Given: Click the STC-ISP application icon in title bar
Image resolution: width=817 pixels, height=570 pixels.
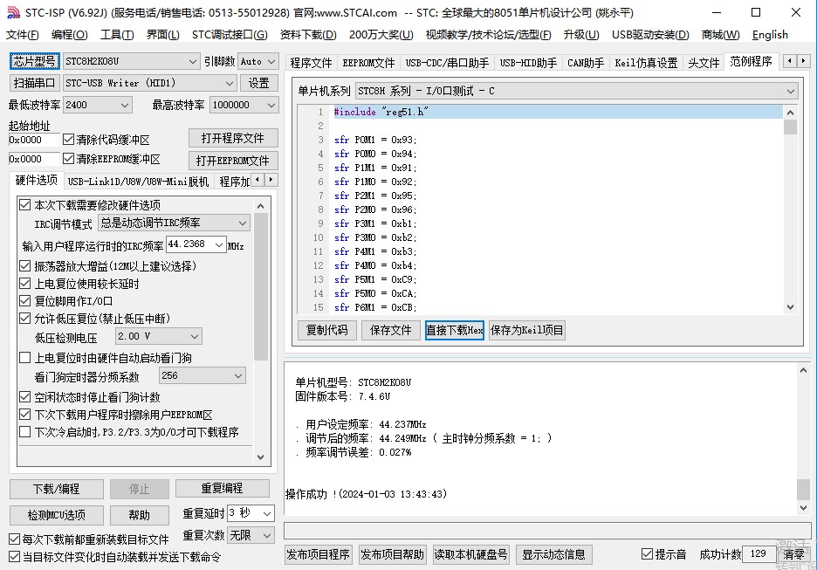Looking at the screenshot, I should click(13, 12).
